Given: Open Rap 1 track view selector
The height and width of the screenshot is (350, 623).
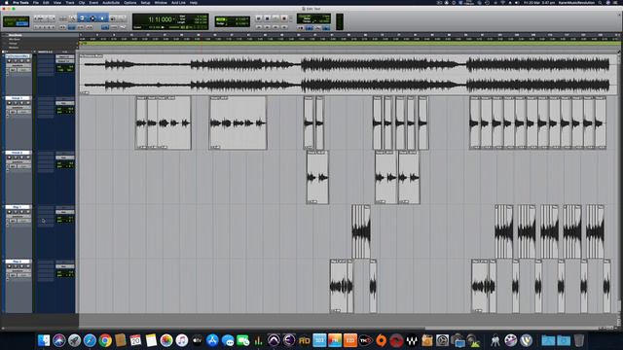Looking at the screenshot, I should pyautogui.click(x=18, y=216).
